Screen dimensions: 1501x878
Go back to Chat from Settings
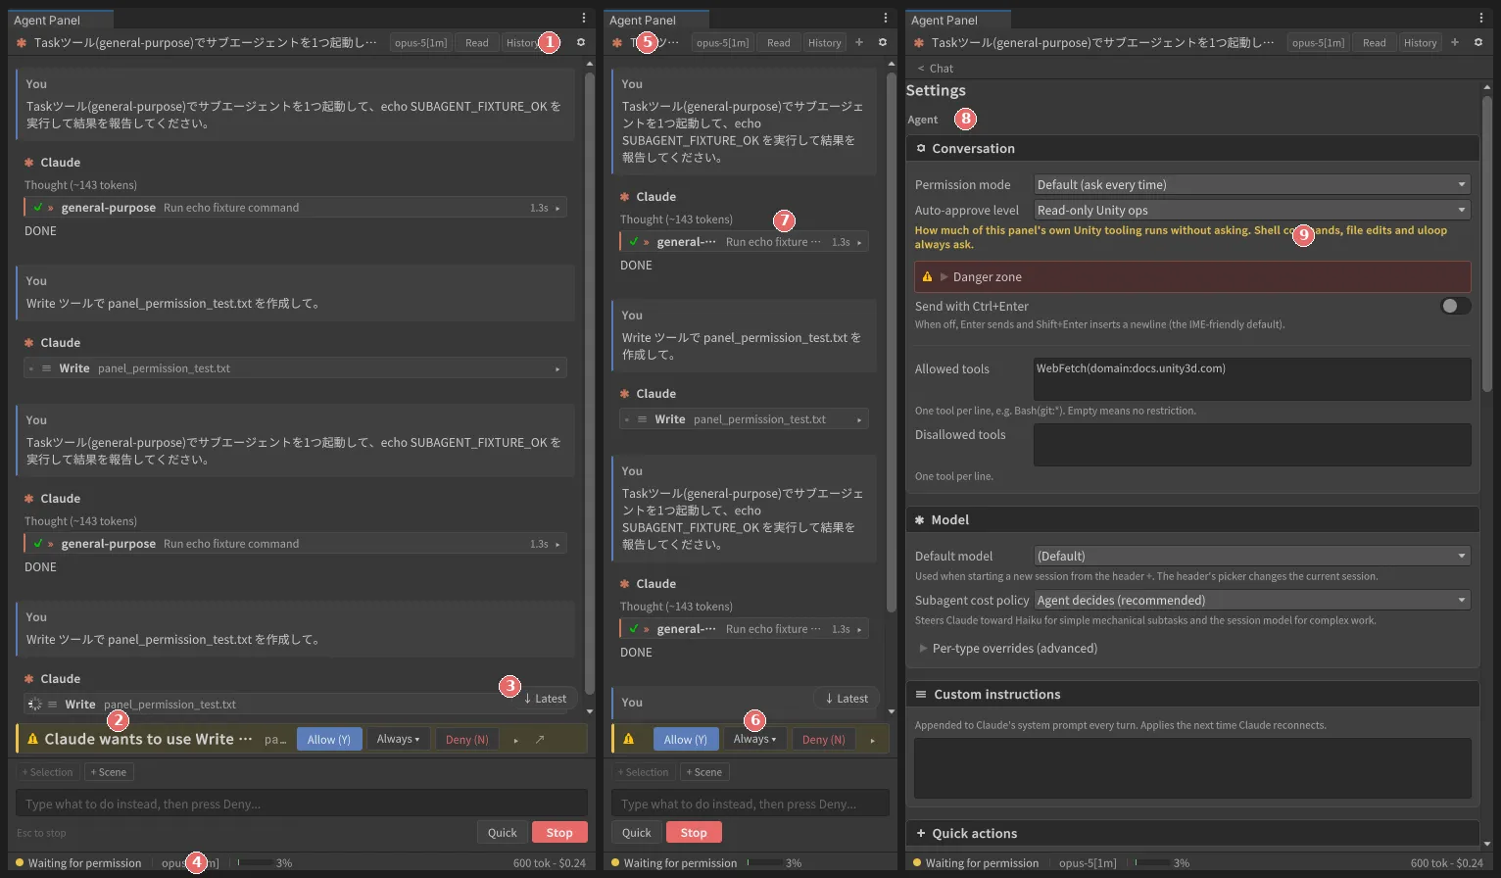pyautogui.click(x=936, y=68)
